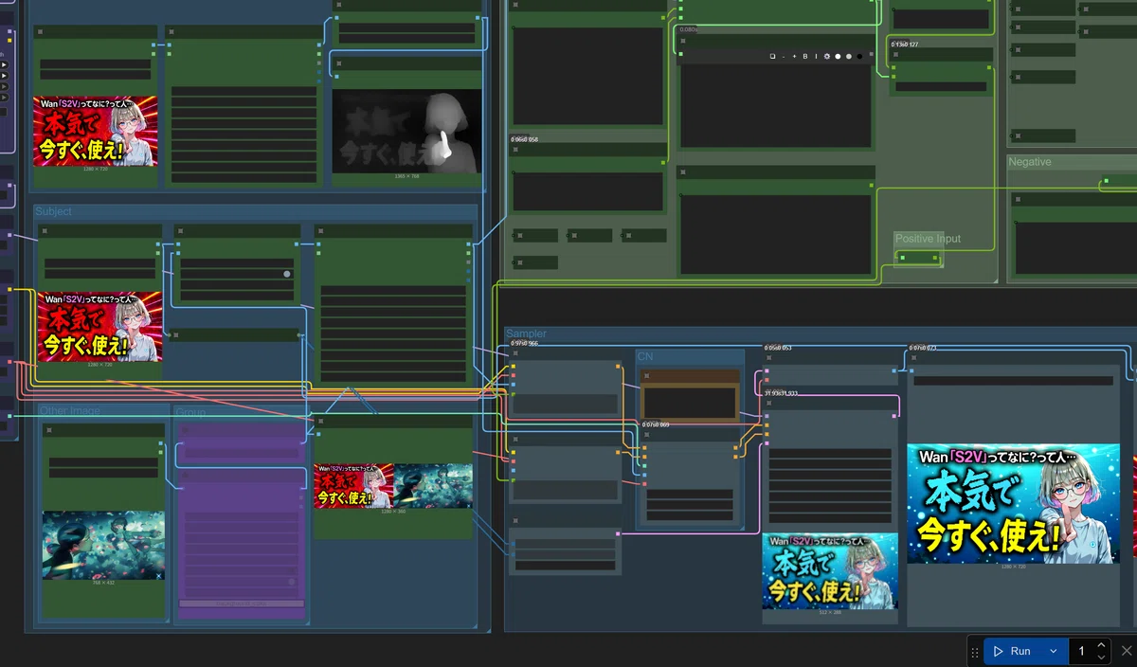
Task: Decrease the batch count with down arrow
Action: pyautogui.click(x=1101, y=657)
